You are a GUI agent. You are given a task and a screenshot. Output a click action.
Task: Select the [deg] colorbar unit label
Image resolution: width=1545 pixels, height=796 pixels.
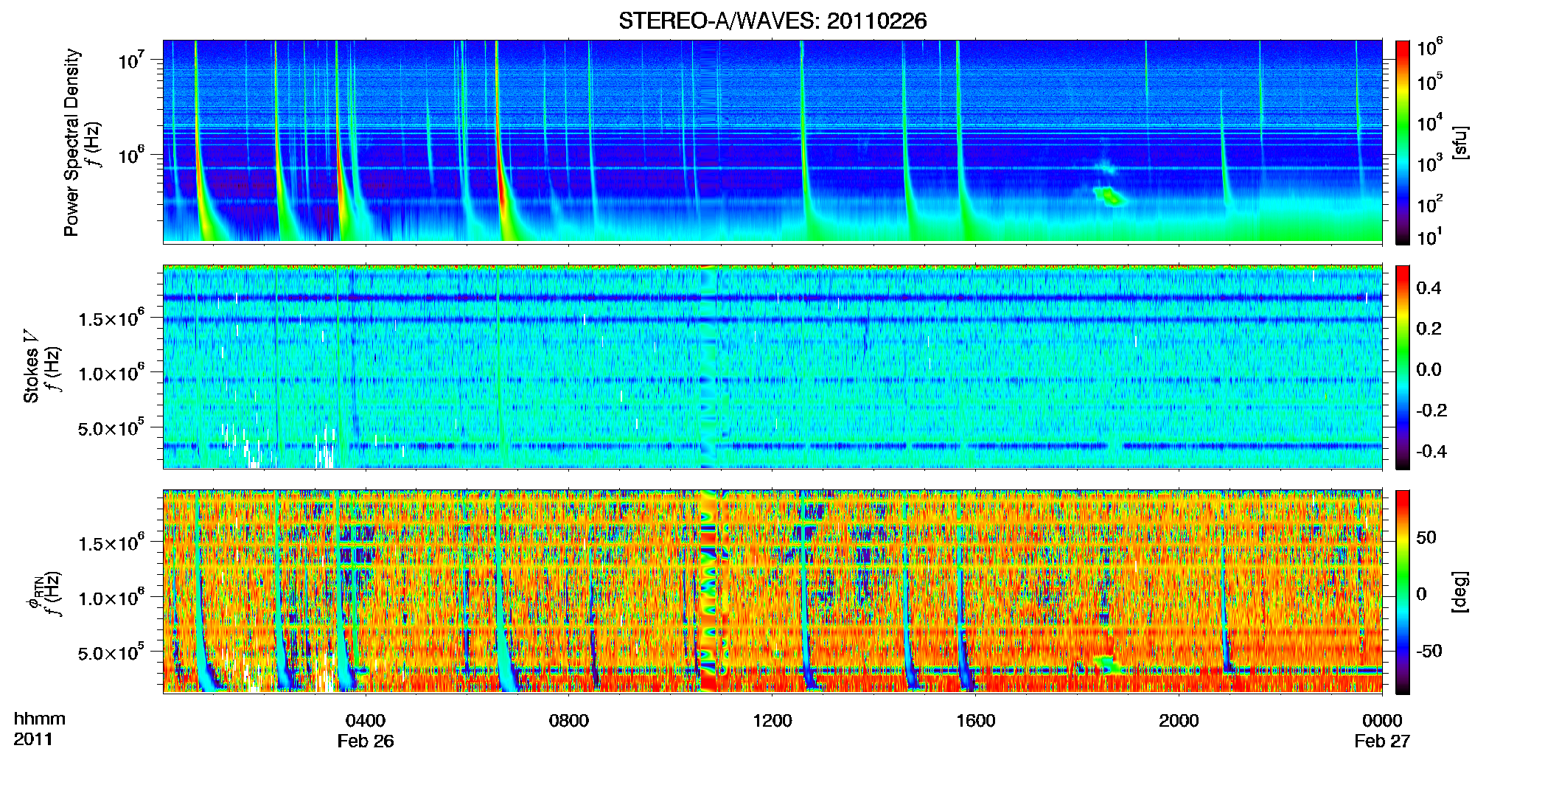coord(1460,592)
